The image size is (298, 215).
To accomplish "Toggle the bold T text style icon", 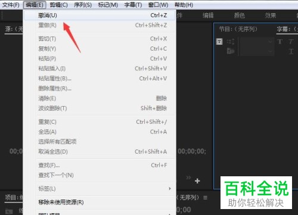I will click(x=280, y=42).
